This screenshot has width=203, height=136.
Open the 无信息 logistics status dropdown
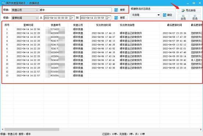click(146, 15)
